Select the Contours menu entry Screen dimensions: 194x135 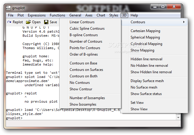click(154, 22)
